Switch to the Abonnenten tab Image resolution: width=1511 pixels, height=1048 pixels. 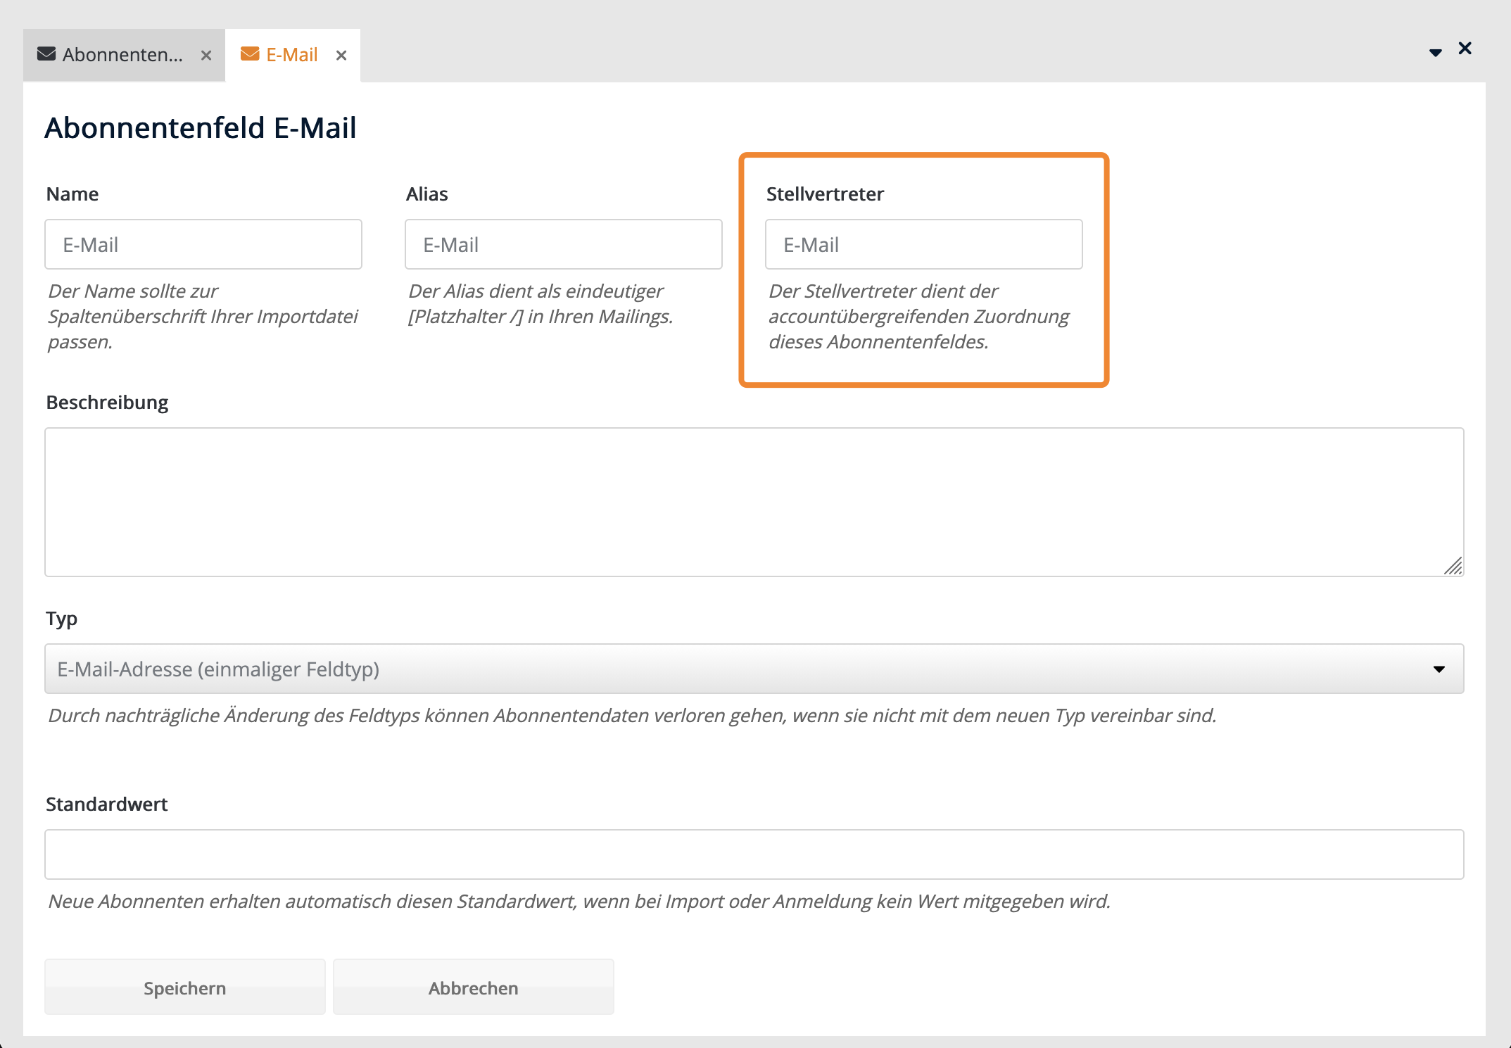[x=122, y=55]
